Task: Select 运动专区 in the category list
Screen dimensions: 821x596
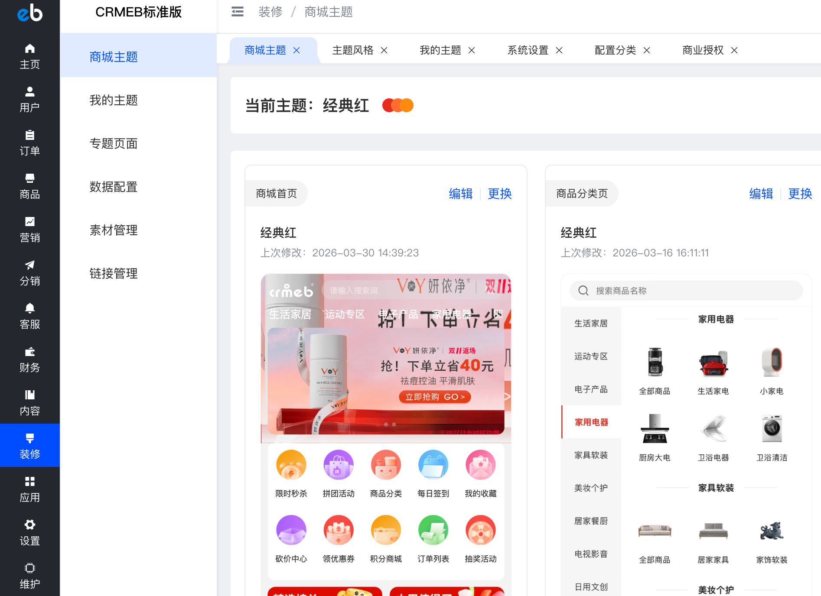Action: pos(591,356)
